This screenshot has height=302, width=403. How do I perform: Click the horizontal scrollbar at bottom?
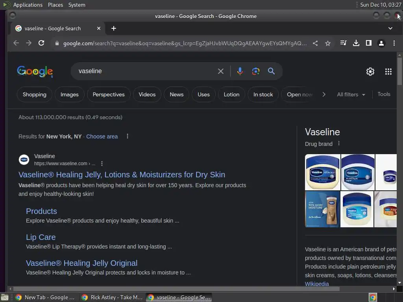pos(176,289)
